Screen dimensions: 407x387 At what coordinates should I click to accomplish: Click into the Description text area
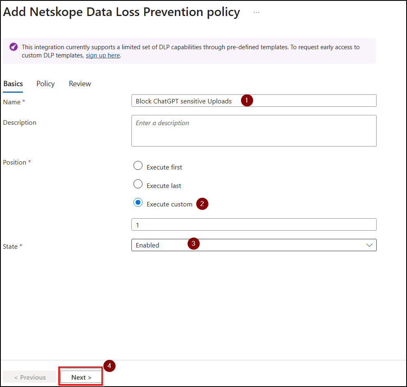253,131
